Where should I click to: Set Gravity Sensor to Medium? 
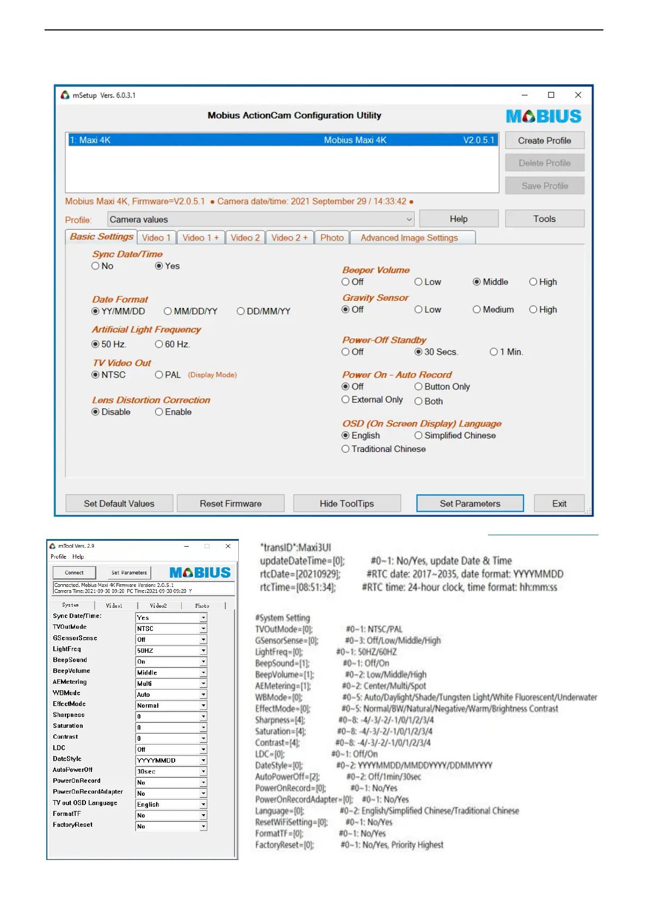pyautogui.click(x=477, y=310)
